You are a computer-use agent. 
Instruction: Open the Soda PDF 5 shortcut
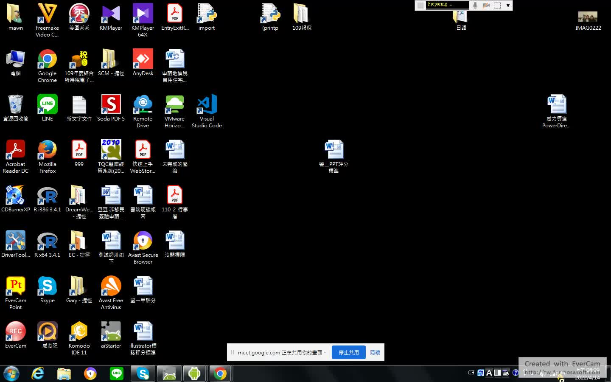(111, 108)
